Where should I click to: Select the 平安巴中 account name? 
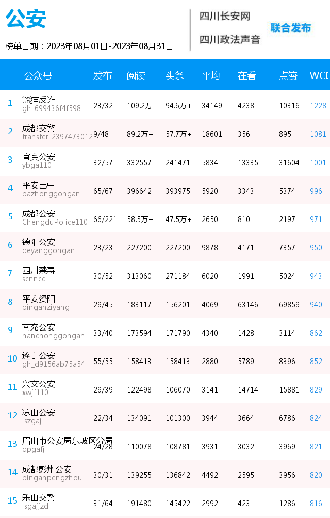39,185
